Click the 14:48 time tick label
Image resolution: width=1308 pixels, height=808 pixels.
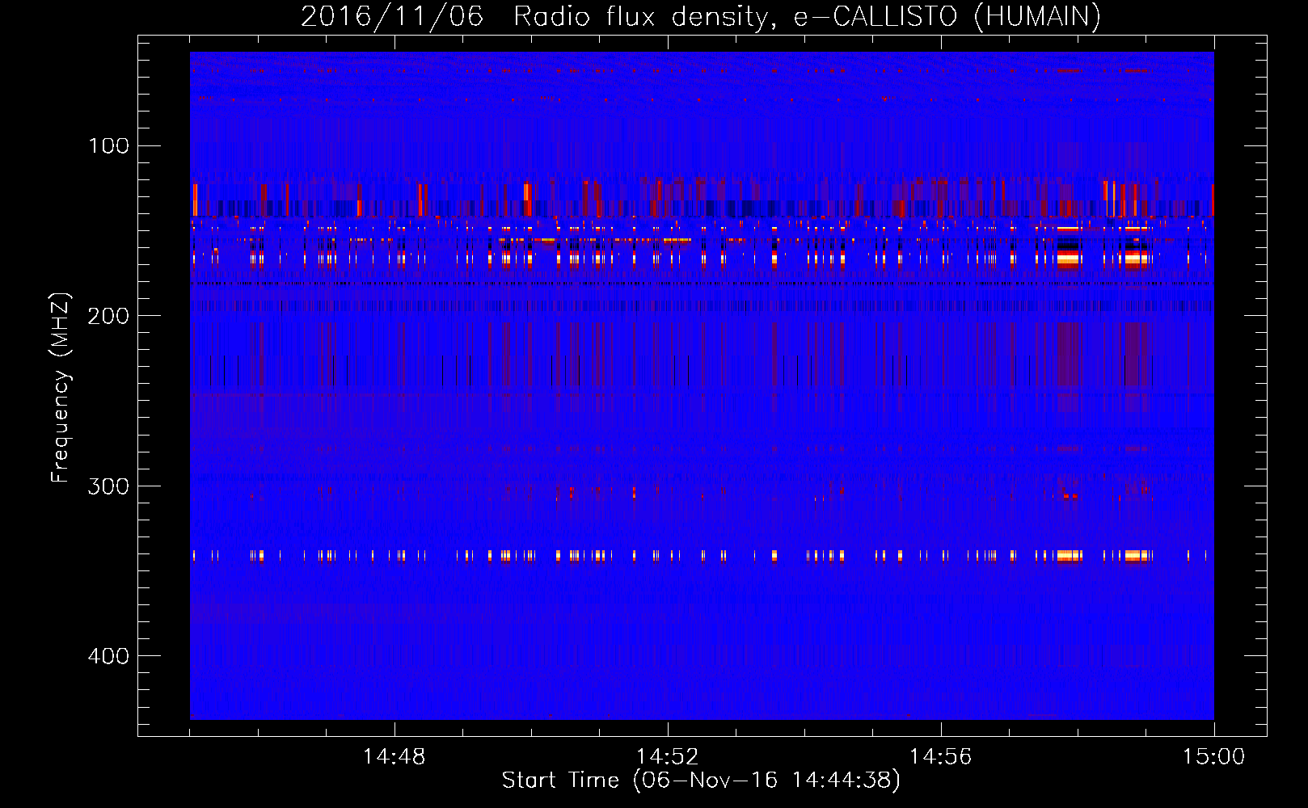point(394,757)
